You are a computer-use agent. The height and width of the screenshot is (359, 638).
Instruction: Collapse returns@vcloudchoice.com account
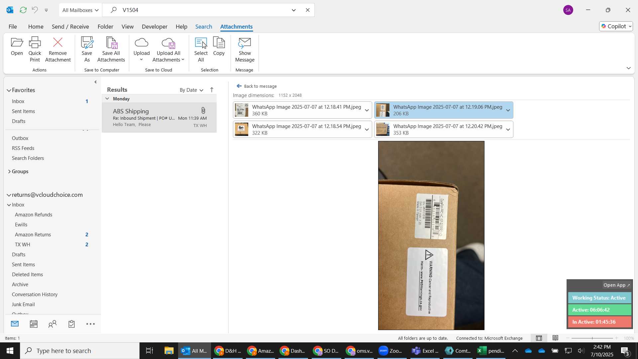[x=9, y=195]
